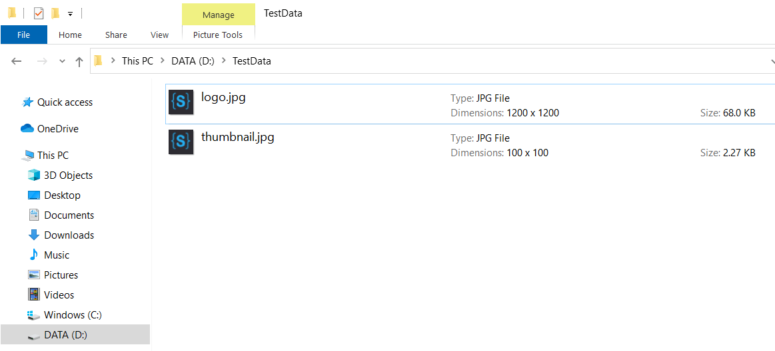
Task: Click the 100 x 100 dimensions text
Action: (x=527, y=153)
